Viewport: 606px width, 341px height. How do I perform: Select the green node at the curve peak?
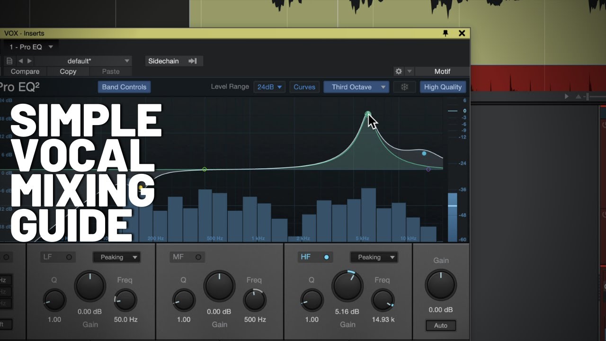point(368,113)
